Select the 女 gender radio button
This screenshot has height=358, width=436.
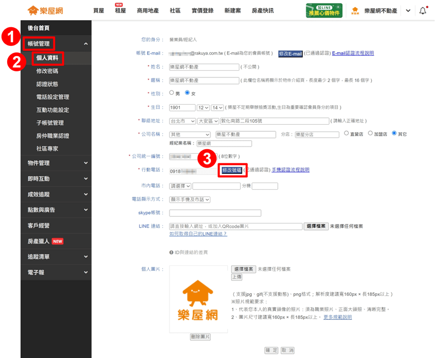tap(187, 93)
